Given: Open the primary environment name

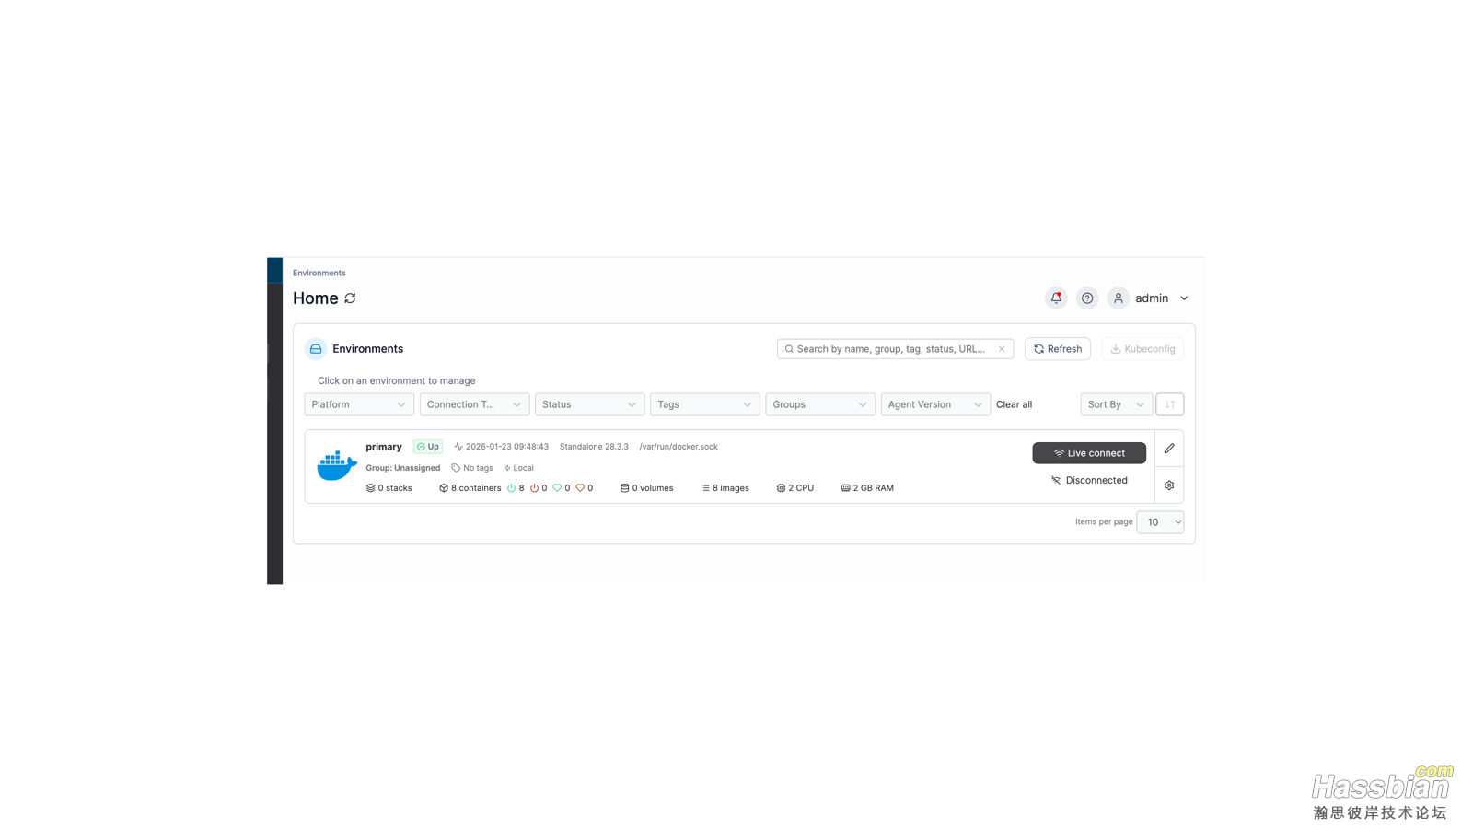Looking at the screenshot, I should [384, 447].
